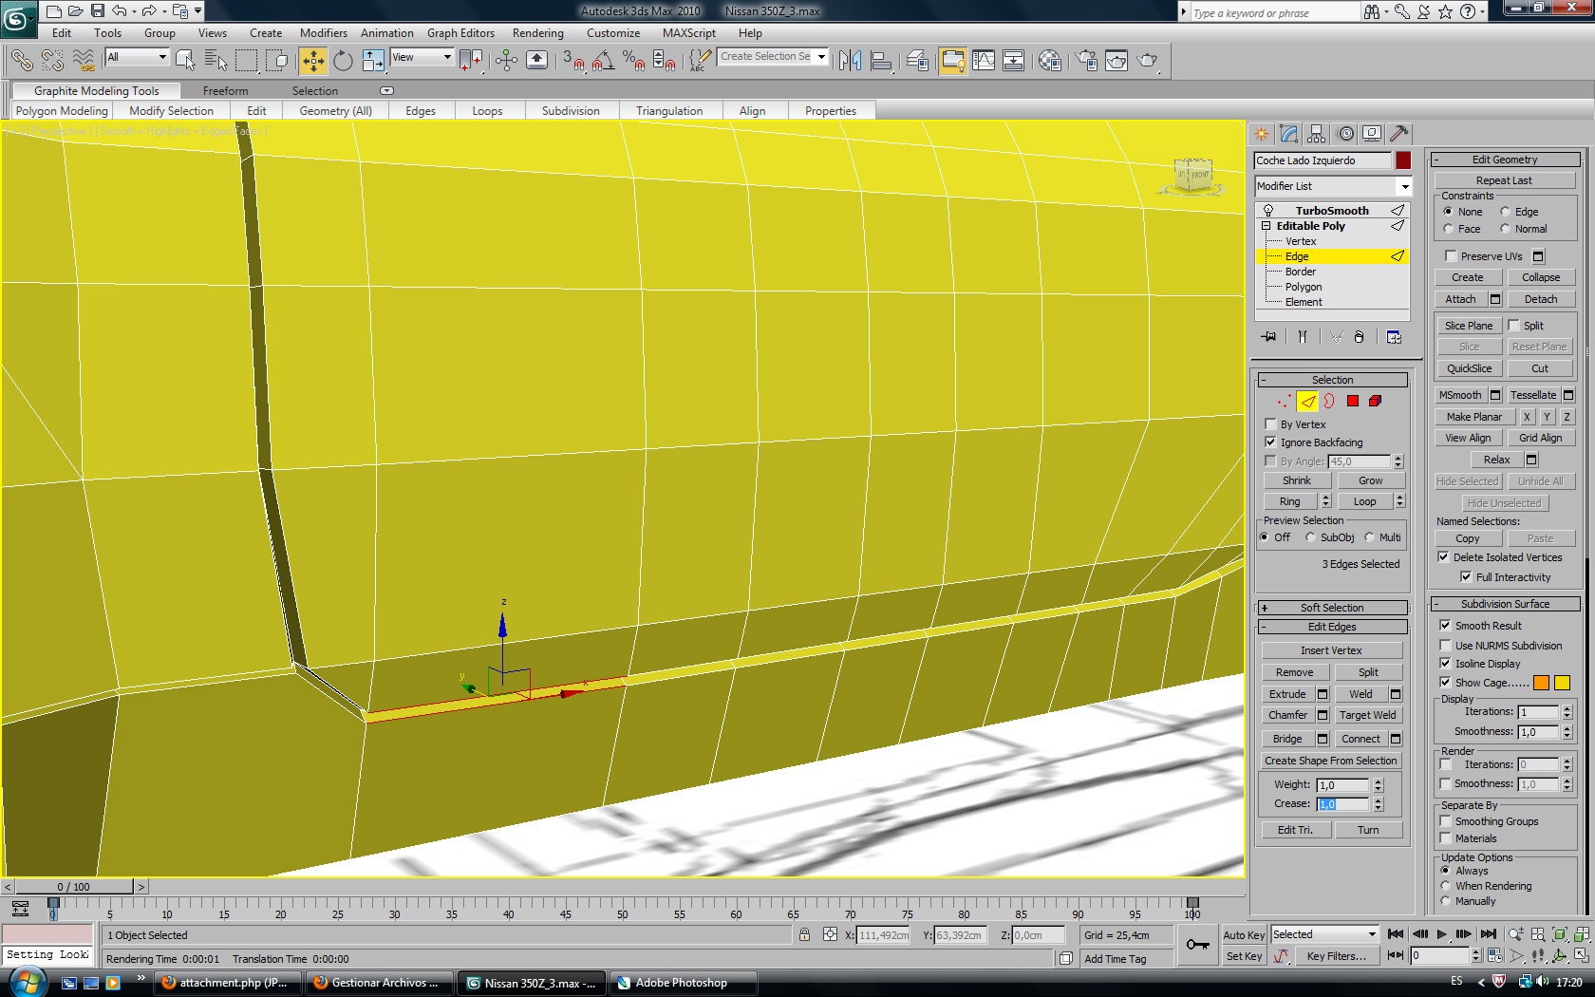Screen dimensions: 1595x997
Task: Click the Save File floppy icon
Action: pos(97,10)
